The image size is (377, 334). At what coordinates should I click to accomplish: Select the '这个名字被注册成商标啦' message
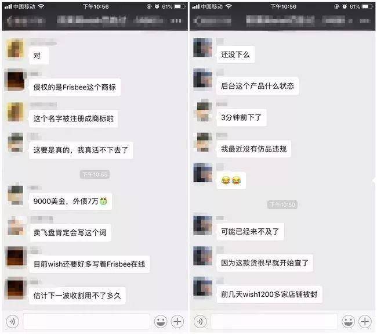coord(74,118)
